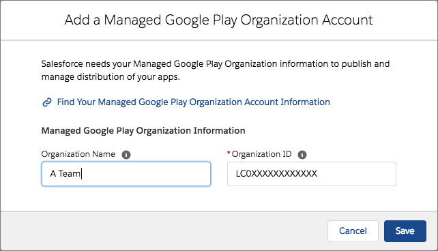Click the Salesforce needs your Managed Google Play description text
Screen dimensions: 438x251
216,70
